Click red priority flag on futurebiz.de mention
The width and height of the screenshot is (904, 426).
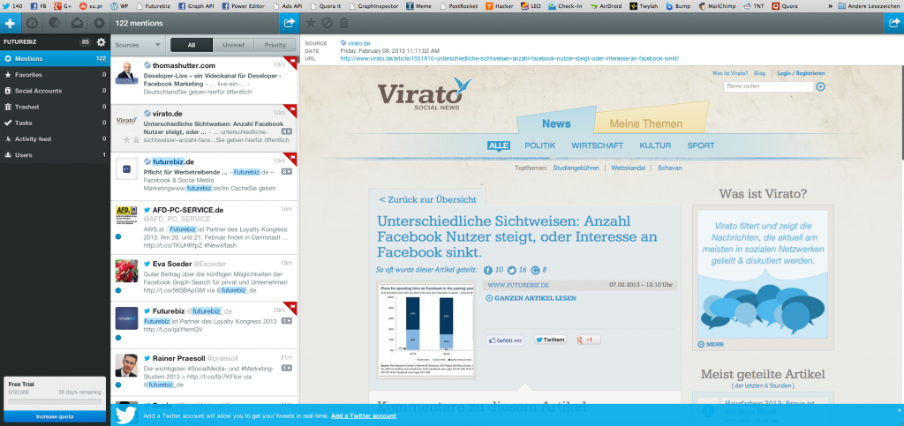(291, 158)
